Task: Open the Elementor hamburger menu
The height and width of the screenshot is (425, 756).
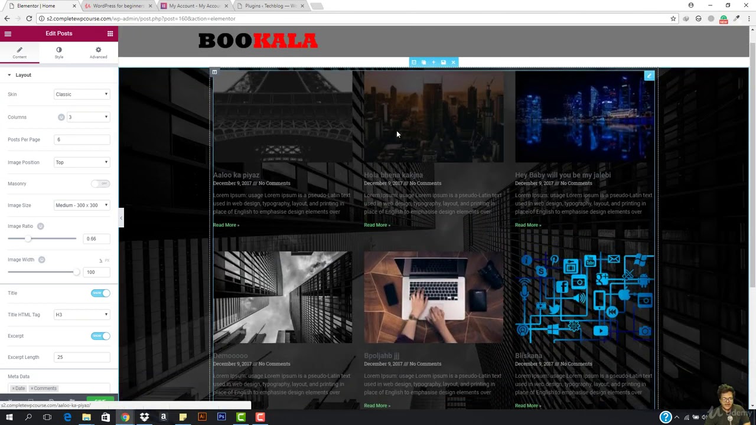Action: 8,34
